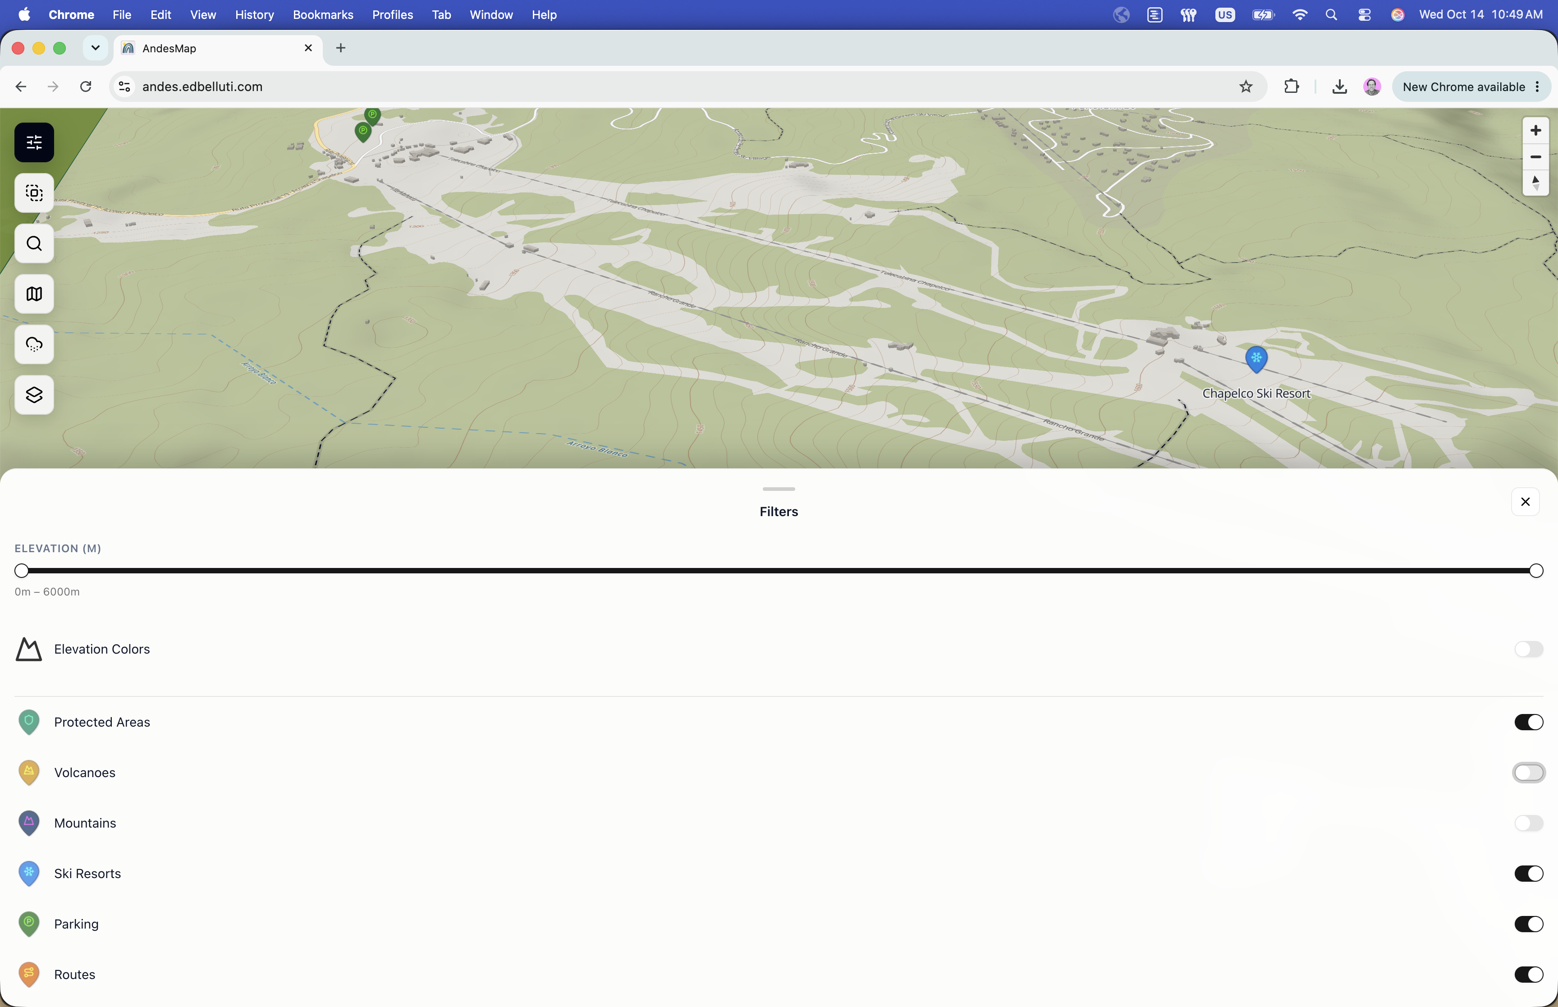Open Chrome extensions puzzle icon

(x=1291, y=86)
